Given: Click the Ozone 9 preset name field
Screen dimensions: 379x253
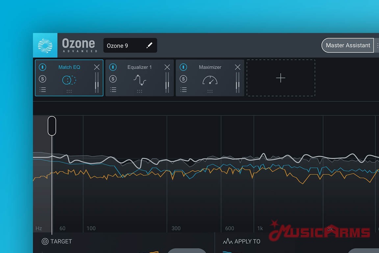Looking at the screenshot, I should 123,46.
